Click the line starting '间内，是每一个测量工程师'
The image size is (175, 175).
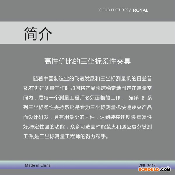pyautogui.click(x=87, y=98)
